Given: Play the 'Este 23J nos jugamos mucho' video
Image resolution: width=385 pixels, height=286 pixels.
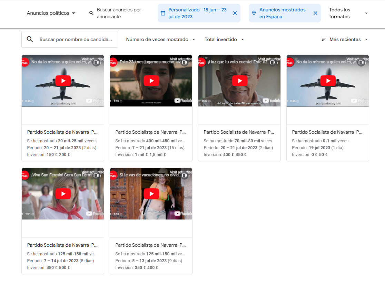Looking at the screenshot, I should (151, 81).
